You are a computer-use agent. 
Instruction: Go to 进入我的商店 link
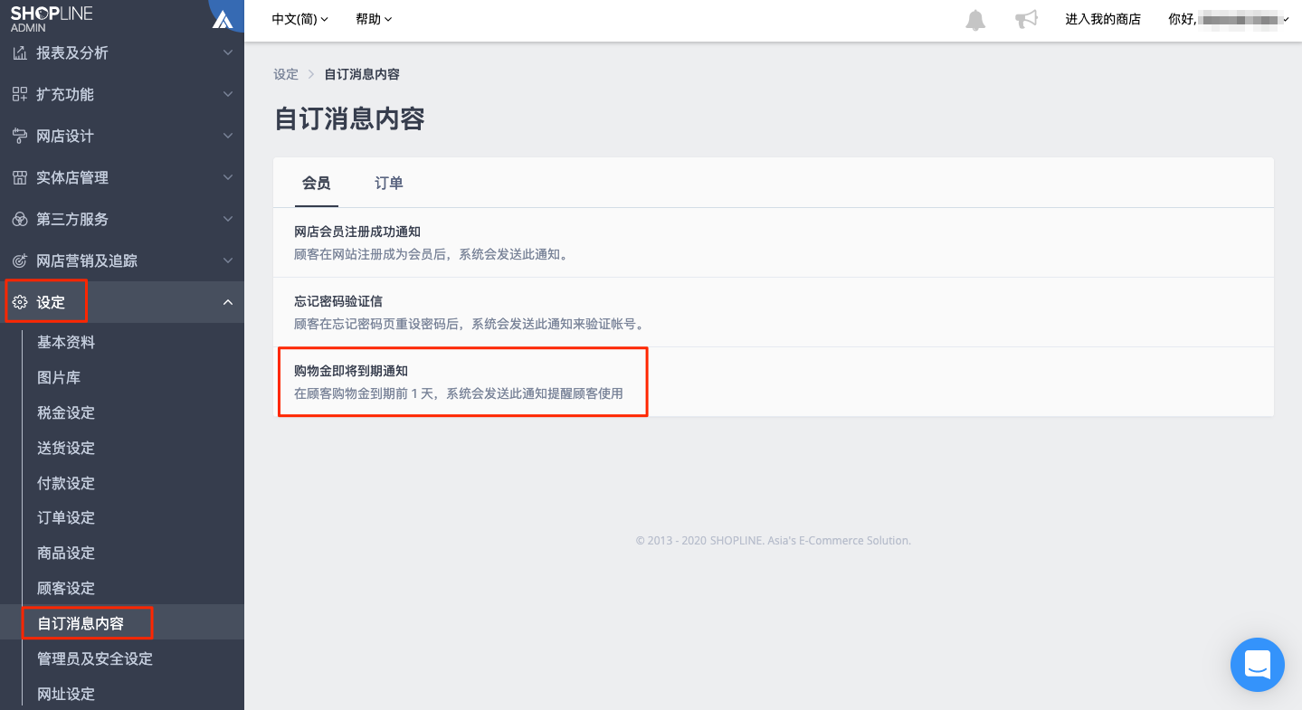(1103, 19)
